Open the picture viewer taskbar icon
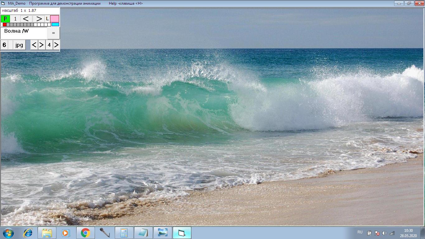This screenshot has width=425, height=239. [x=162, y=233]
